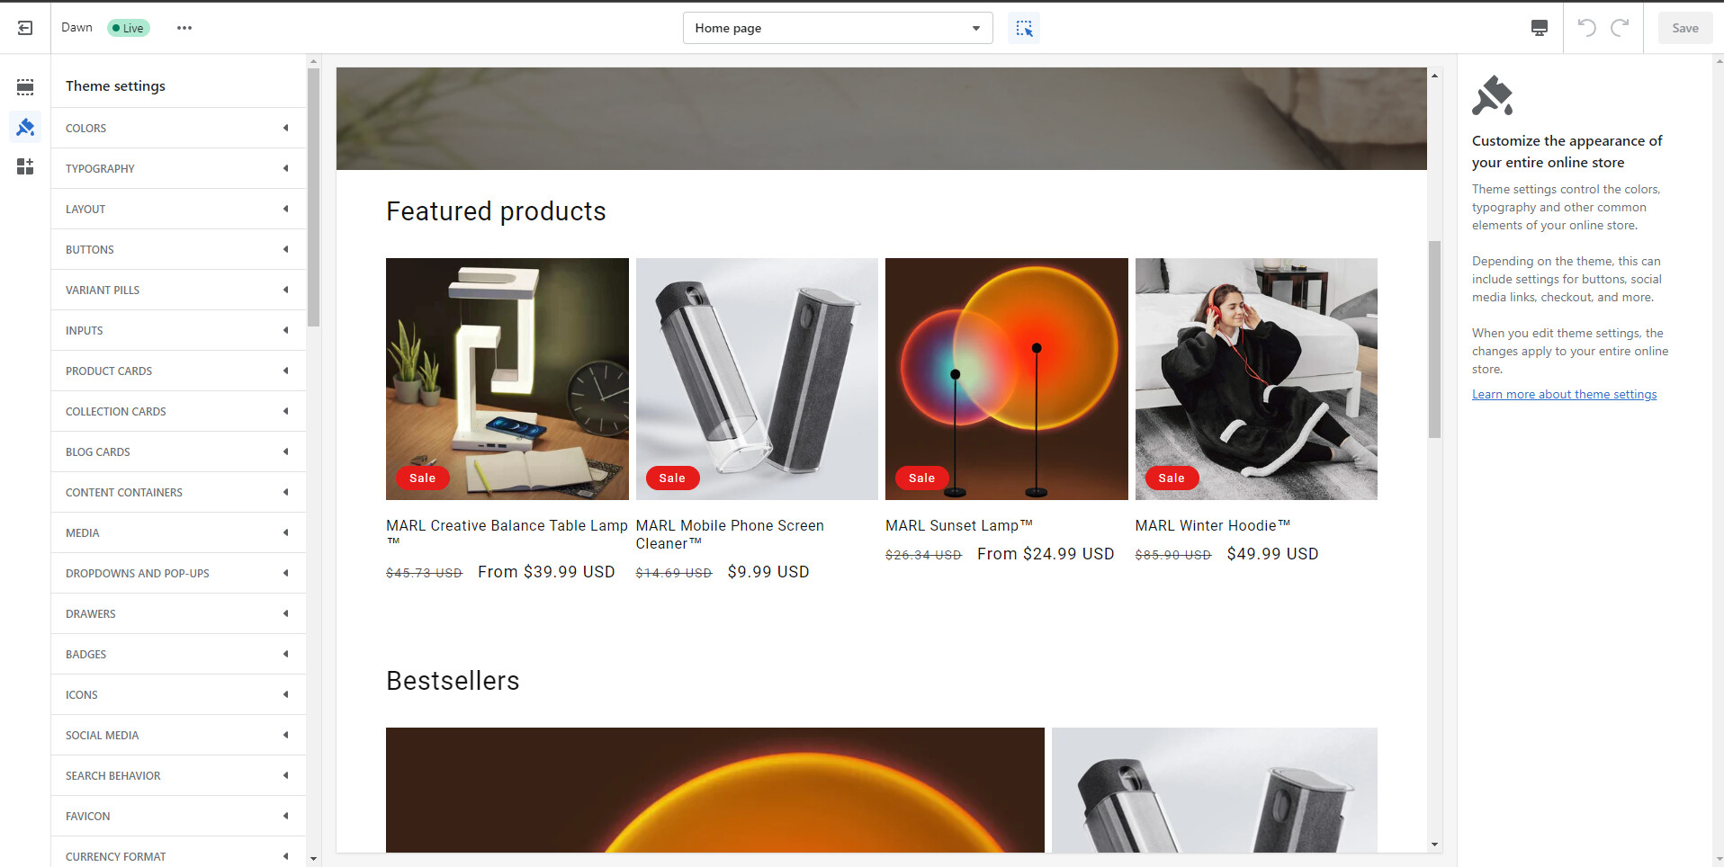Click the struck-through $45.73 USD price
Viewport: 1724px width, 867px height.
pyautogui.click(x=424, y=573)
